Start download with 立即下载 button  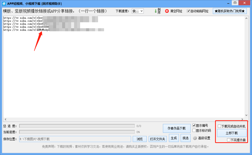tap(232, 133)
